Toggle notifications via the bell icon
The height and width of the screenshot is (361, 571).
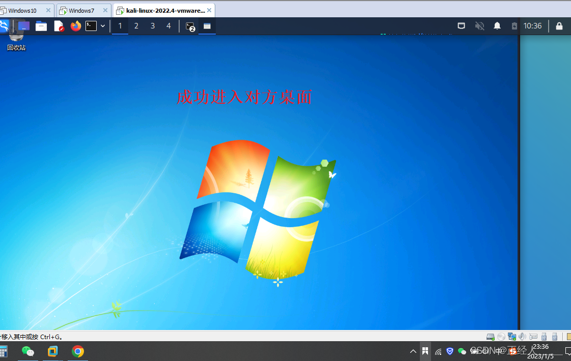click(497, 25)
